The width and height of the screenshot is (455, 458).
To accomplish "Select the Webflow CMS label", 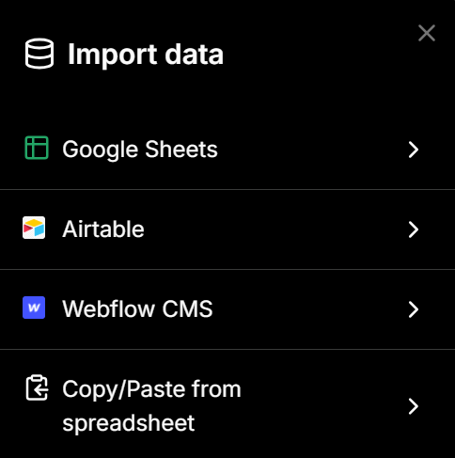I will tap(137, 309).
